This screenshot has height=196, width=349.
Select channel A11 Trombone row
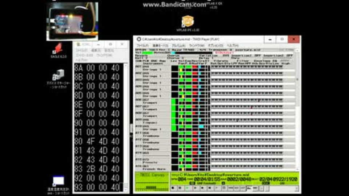[x=215, y=135]
